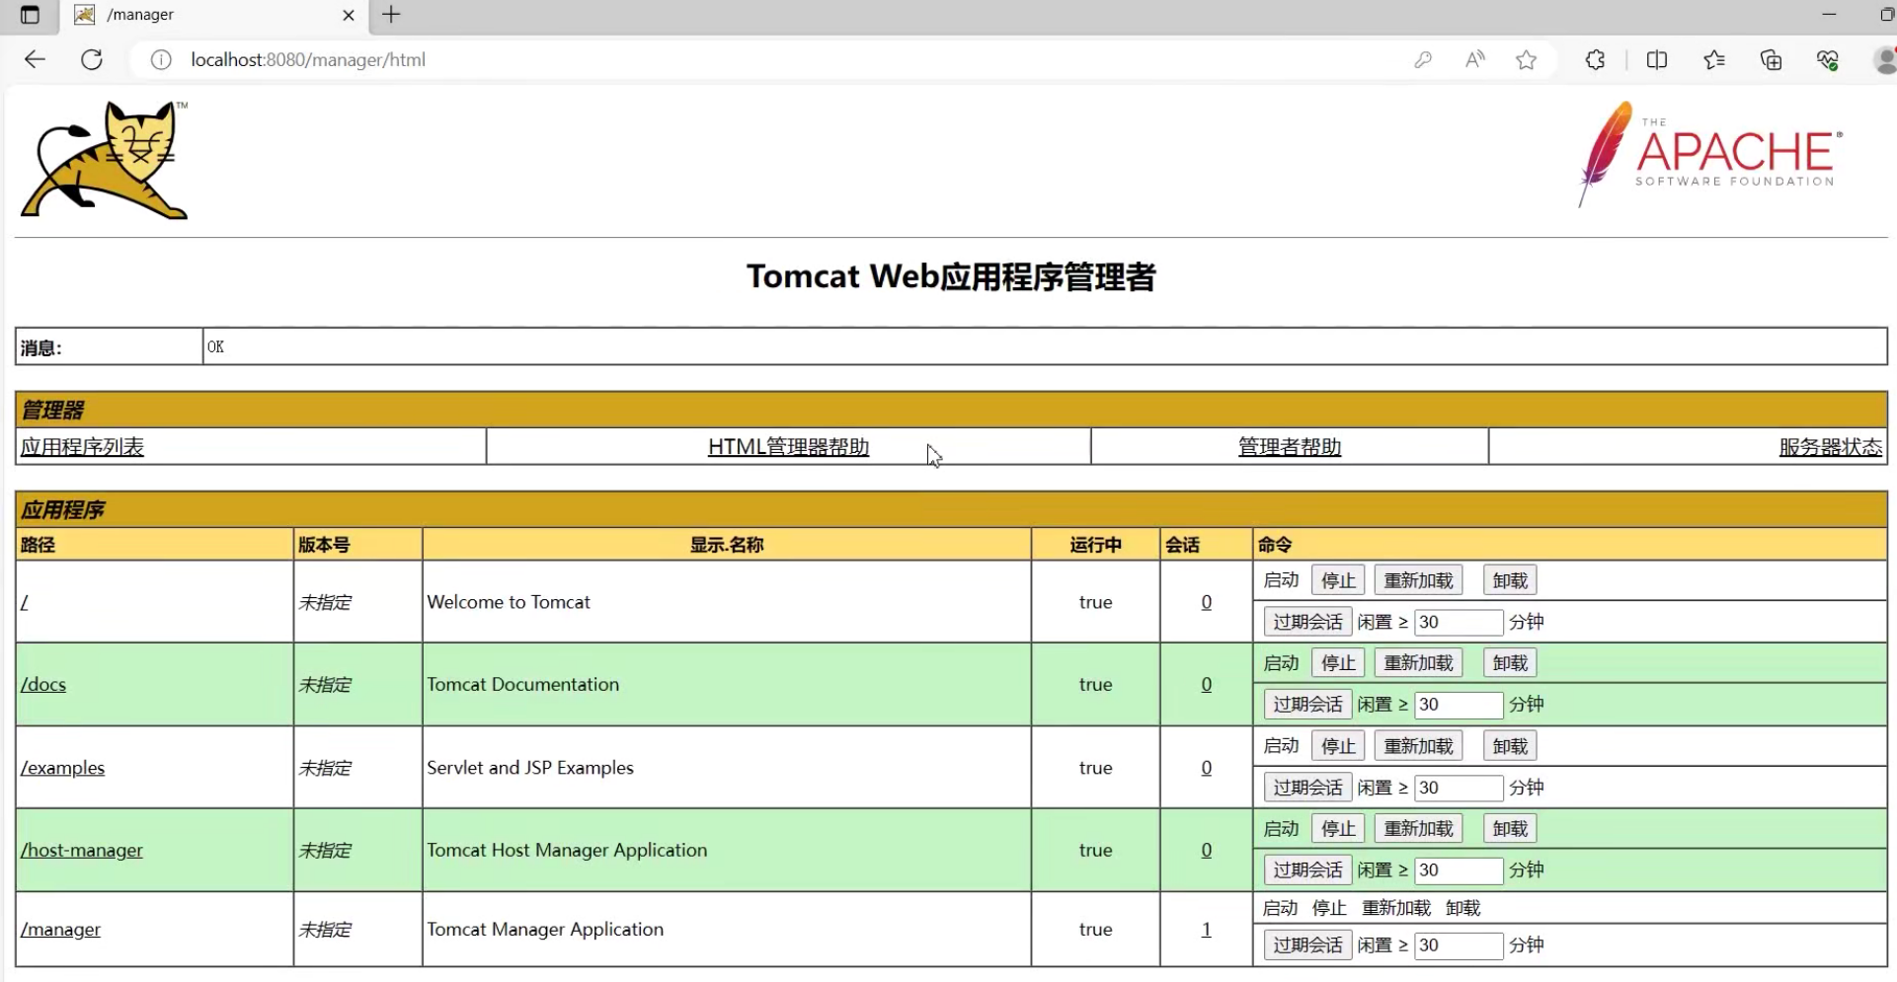Toggle split screen icon
This screenshot has width=1897, height=982.
[x=1657, y=60]
